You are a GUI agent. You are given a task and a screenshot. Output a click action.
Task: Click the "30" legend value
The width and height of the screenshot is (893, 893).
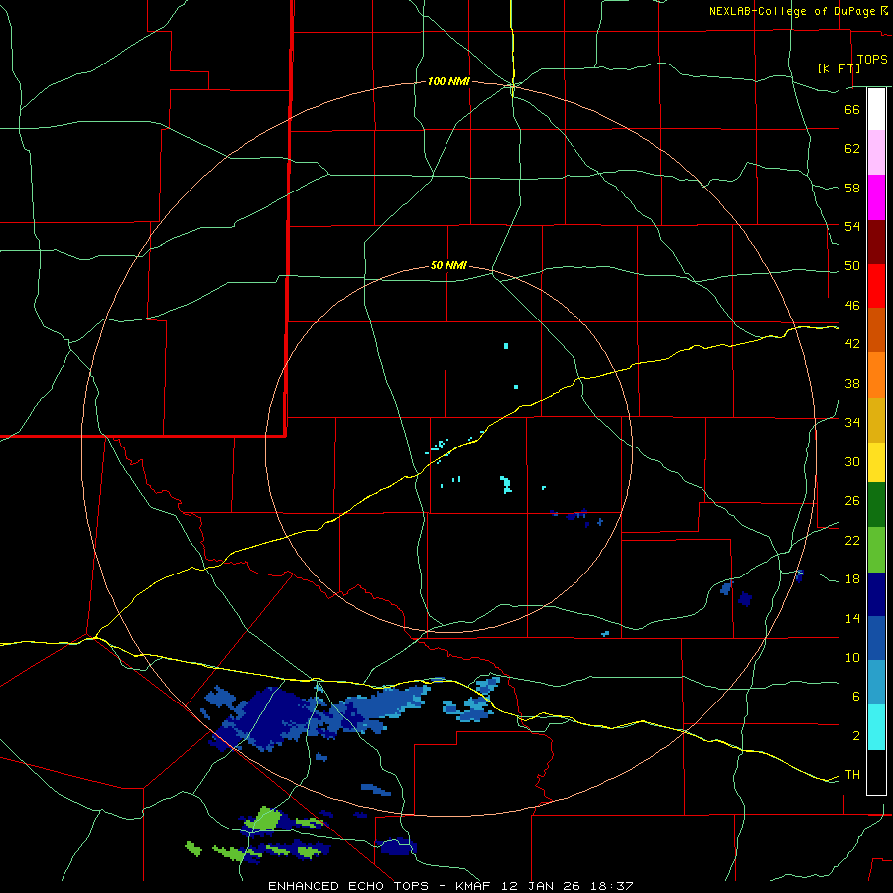[x=852, y=461]
